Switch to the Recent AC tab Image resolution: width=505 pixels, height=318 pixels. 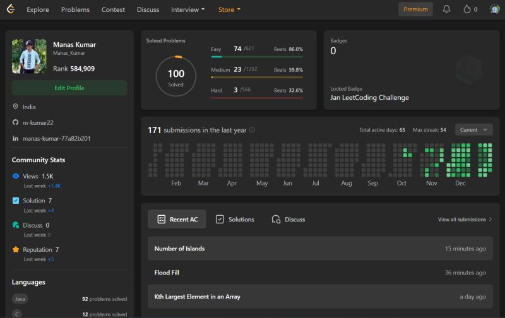177,219
